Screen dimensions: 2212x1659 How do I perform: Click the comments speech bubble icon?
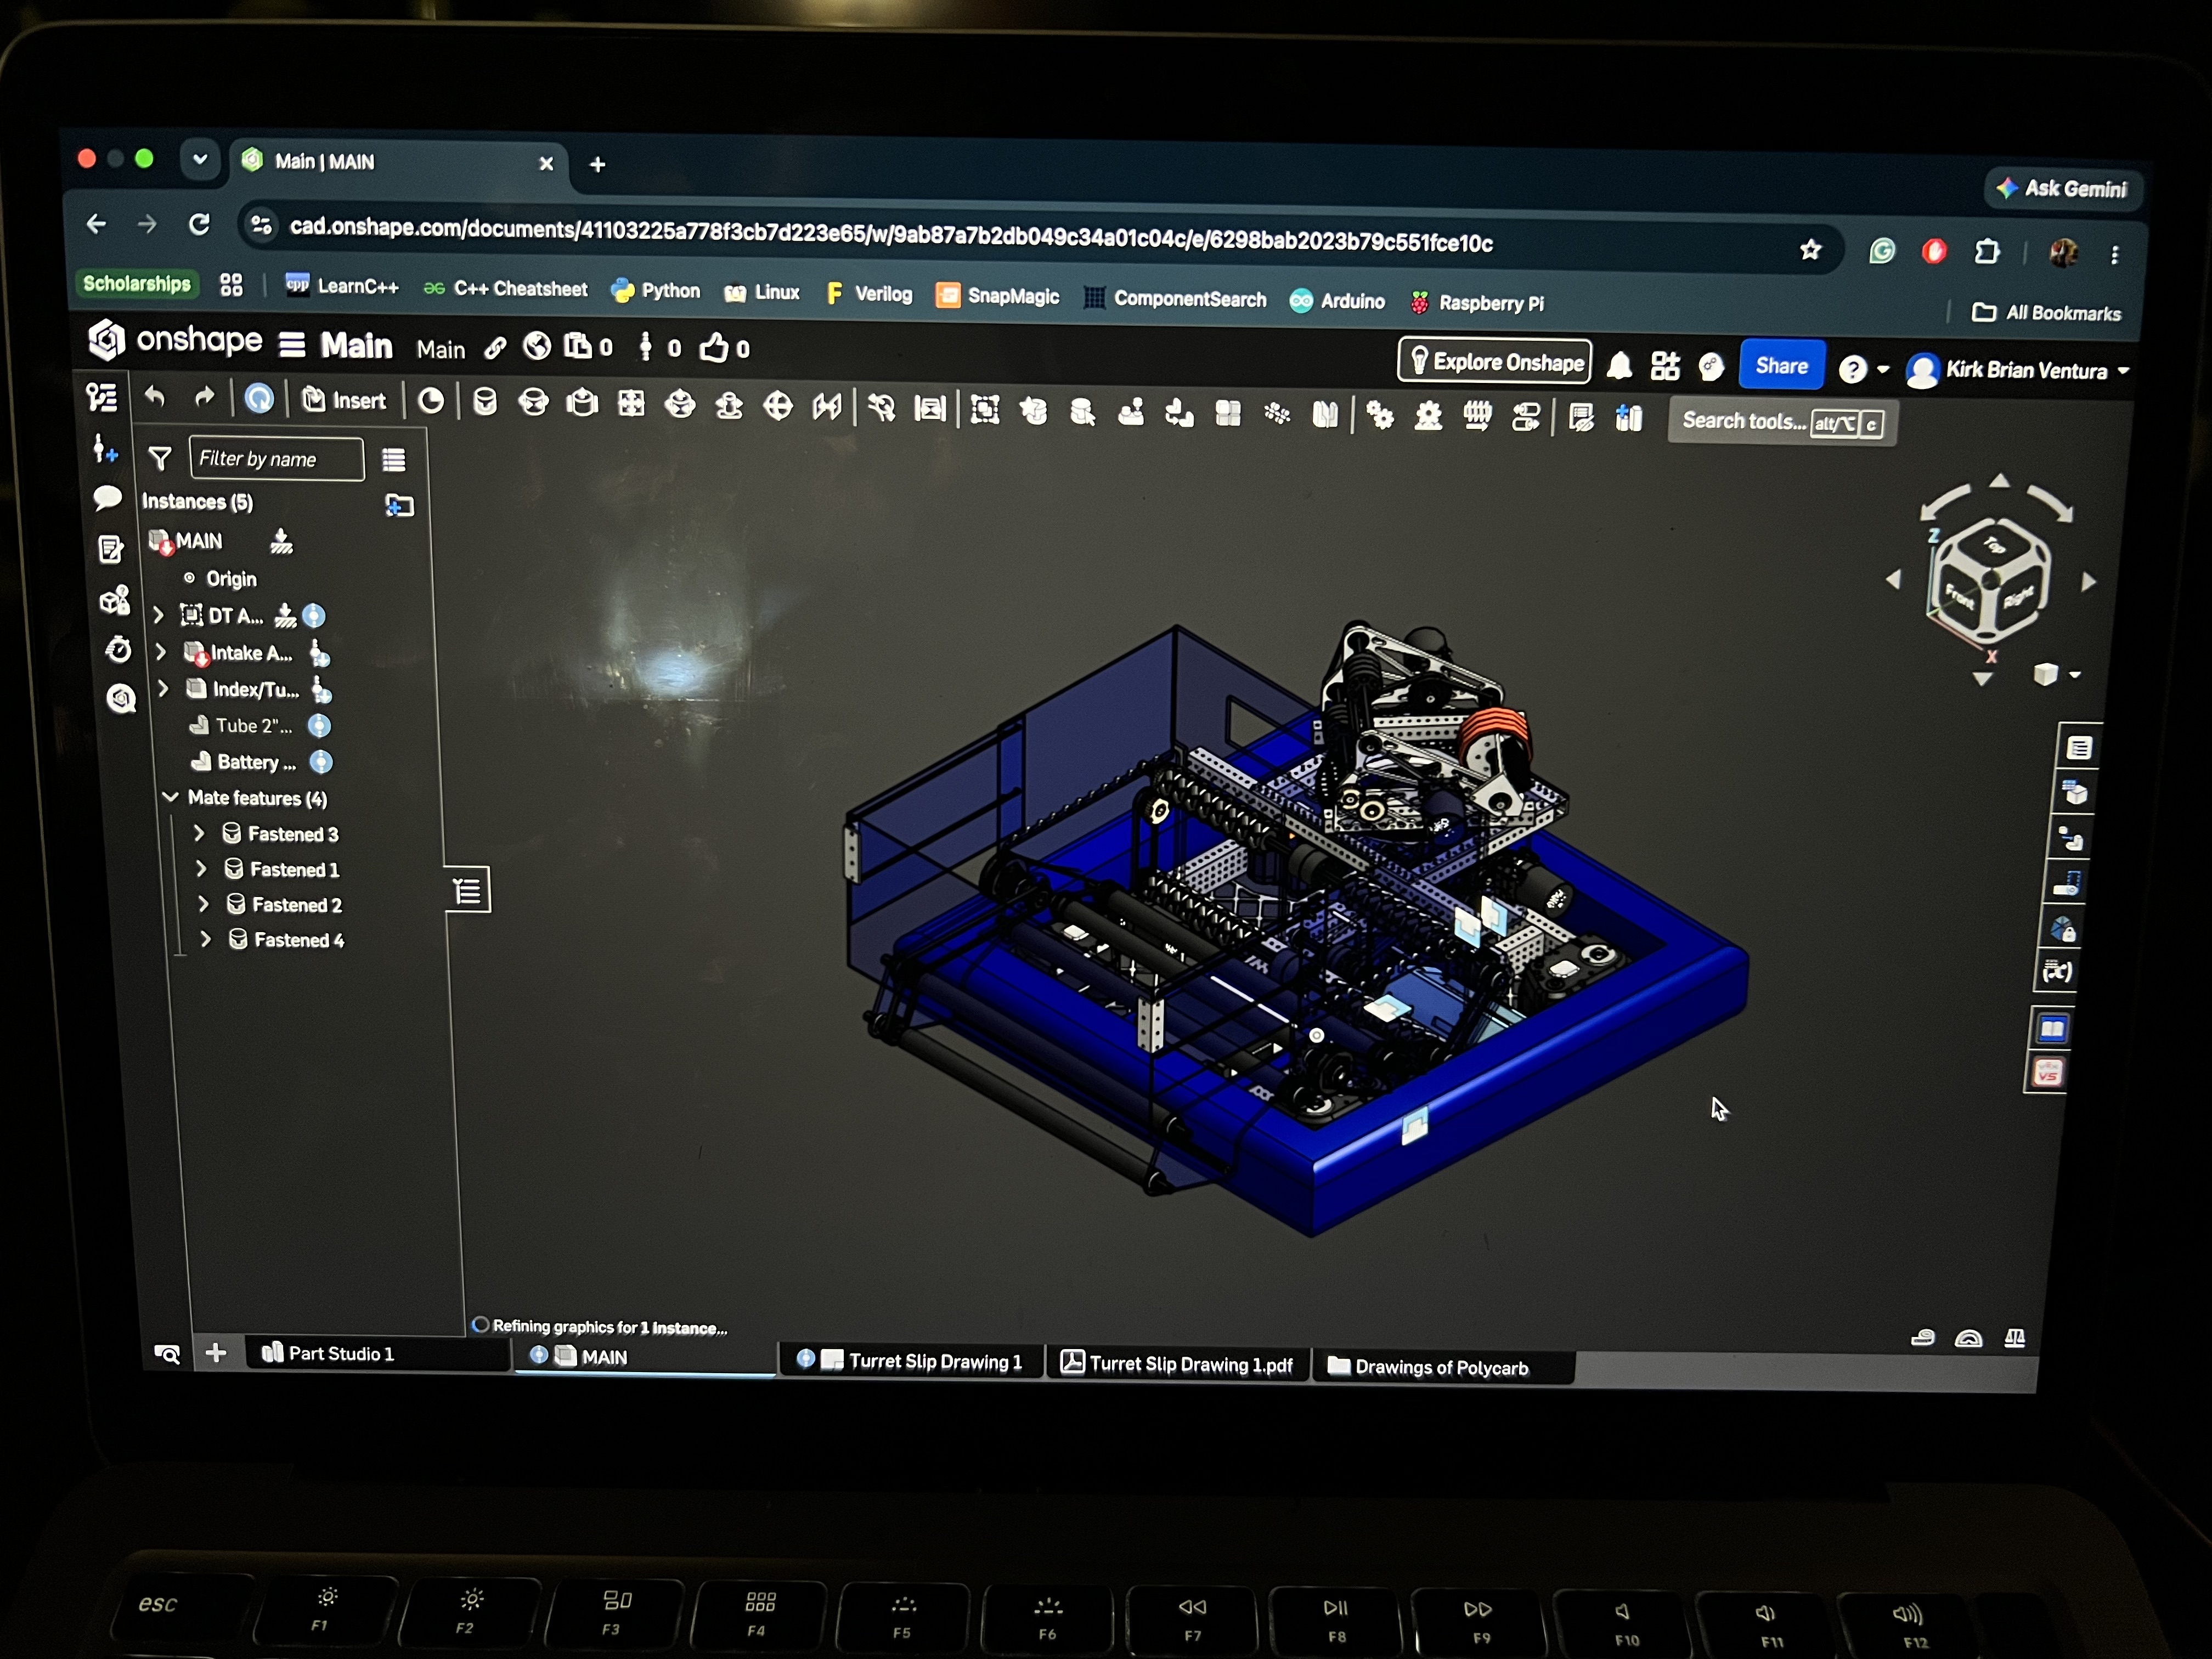coord(107,498)
